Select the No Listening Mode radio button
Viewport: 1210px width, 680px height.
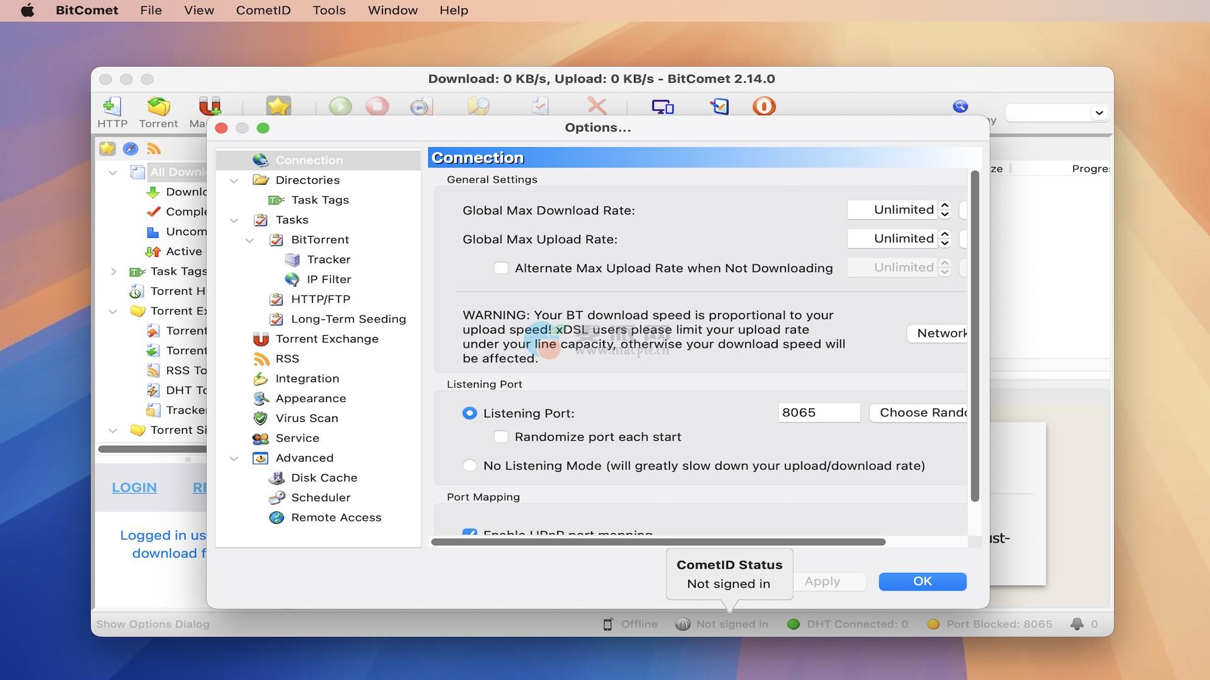tap(470, 466)
